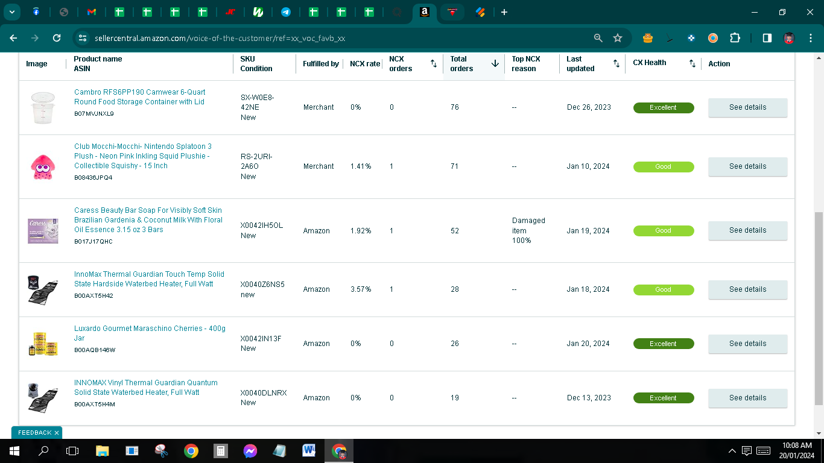Open File Explorer from the taskbar
The image size is (824, 463).
pyautogui.click(x=102, y=451)
